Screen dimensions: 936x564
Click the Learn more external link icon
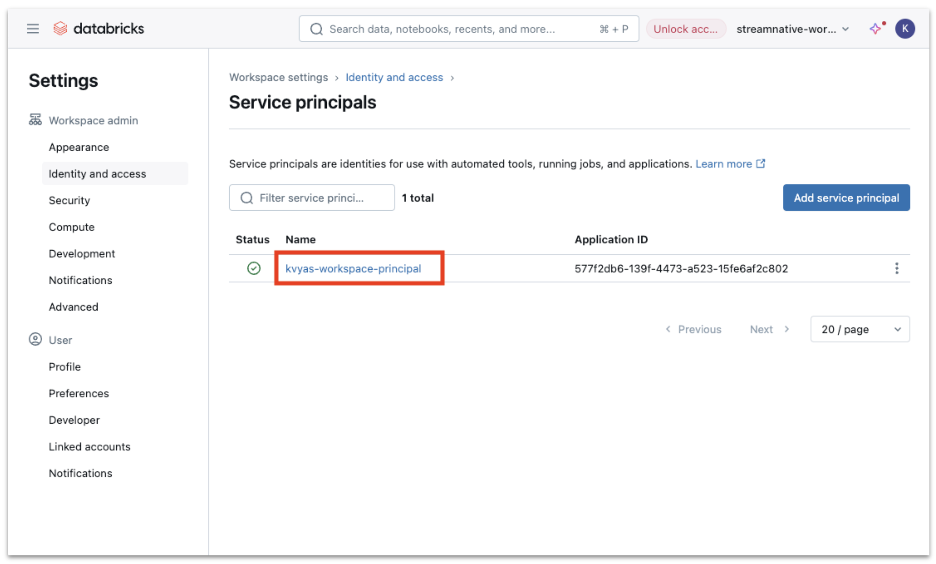coord(760,164)
